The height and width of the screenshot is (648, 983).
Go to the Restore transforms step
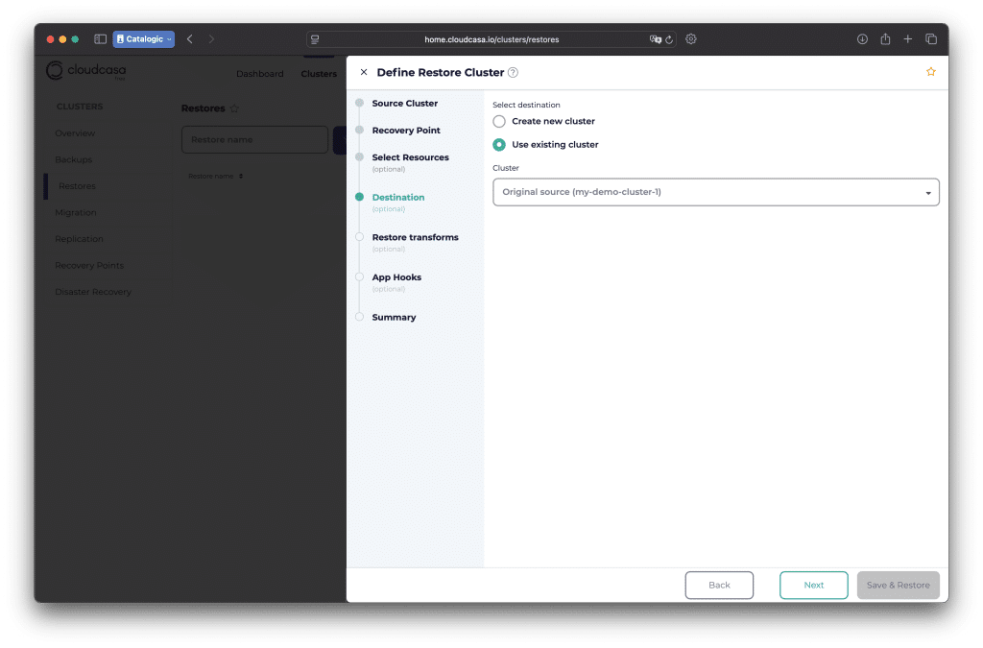pyautogui.click(x=415, y=237)
